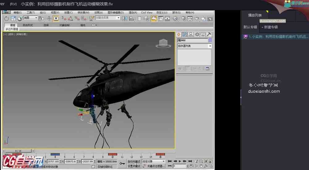Image resolution: width=309 pixels, height=170 pixels.
Task: Open the 修改器(M) menu
Action: [83, 13]
